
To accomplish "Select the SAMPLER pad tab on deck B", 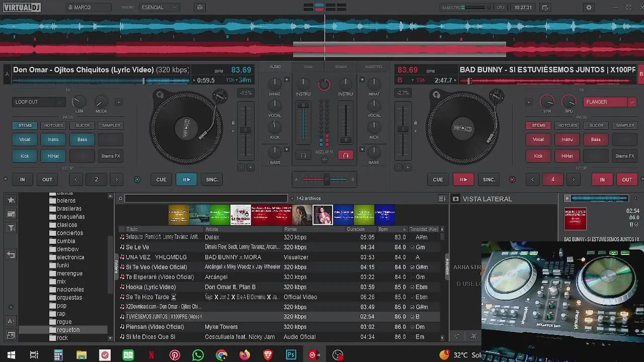I will point(625,125).
